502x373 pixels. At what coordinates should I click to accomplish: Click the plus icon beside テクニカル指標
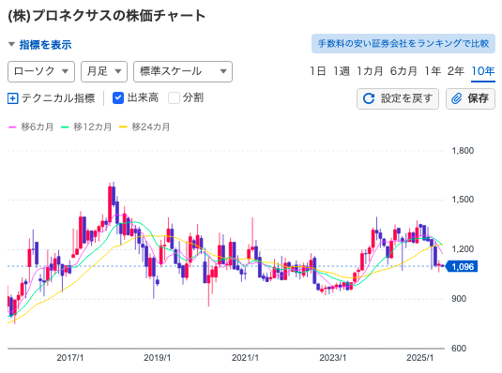click(x=13, y=98)
